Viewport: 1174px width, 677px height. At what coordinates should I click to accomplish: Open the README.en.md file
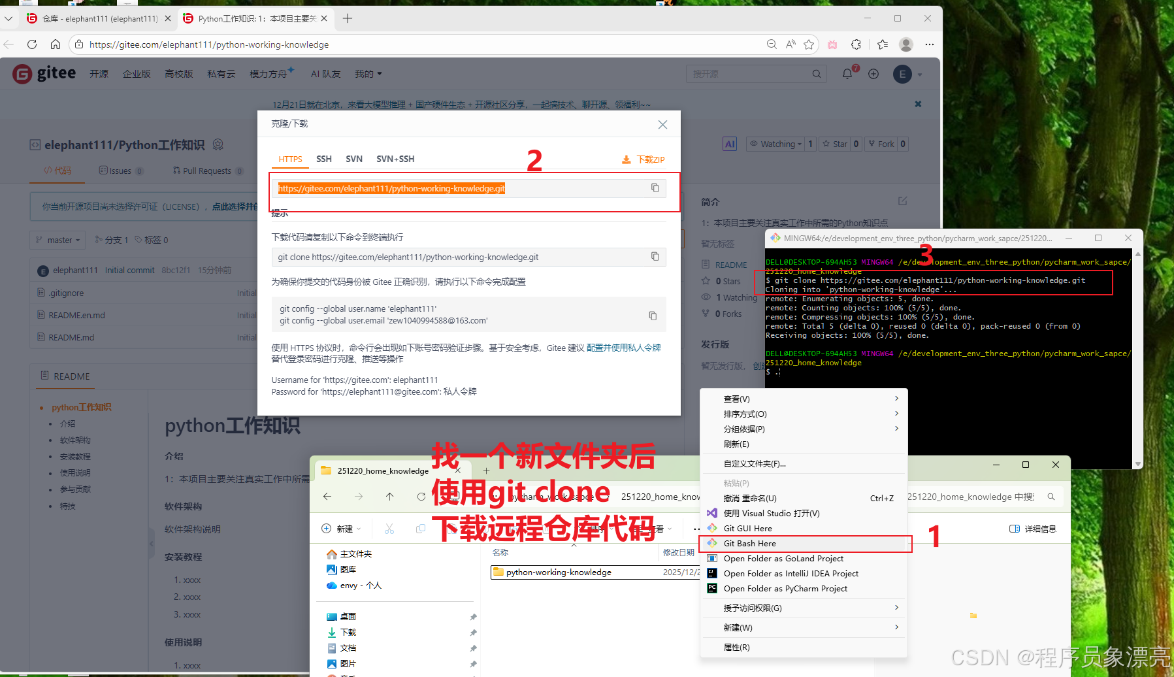(x=76, y=315)
